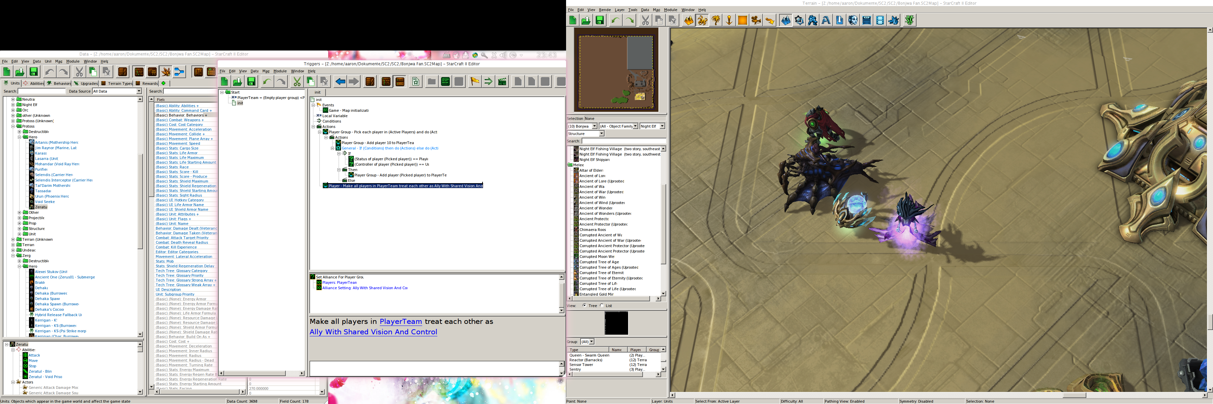Open the Triggers module gear icon in Terrain window
The image size is (1213, 404).
(799, 20)
